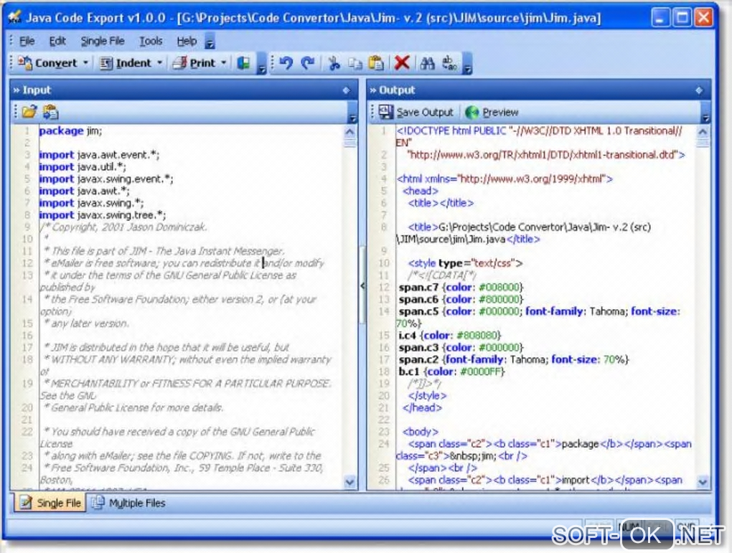
Task: Click the Convert toolbar button
Action: click(47, 63)
